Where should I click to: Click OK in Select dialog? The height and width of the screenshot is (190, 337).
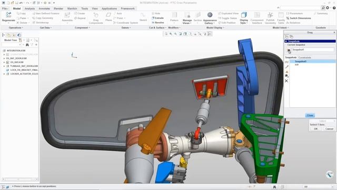tap(315, 129)
